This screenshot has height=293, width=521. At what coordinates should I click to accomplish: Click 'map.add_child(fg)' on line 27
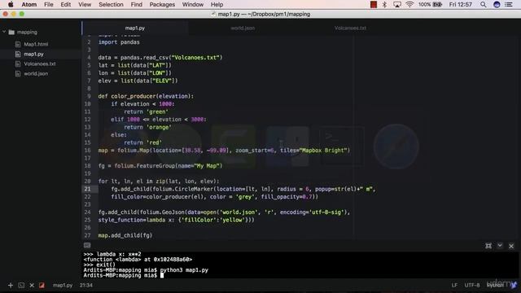point(125,235)
